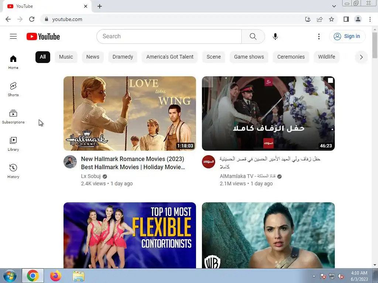Bookmark this tab with star

(x=331, y=19)
